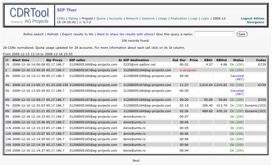This screenshot has width=273, height=165.
Task: Open call details for Id 1N
Action: click(7, 65)
